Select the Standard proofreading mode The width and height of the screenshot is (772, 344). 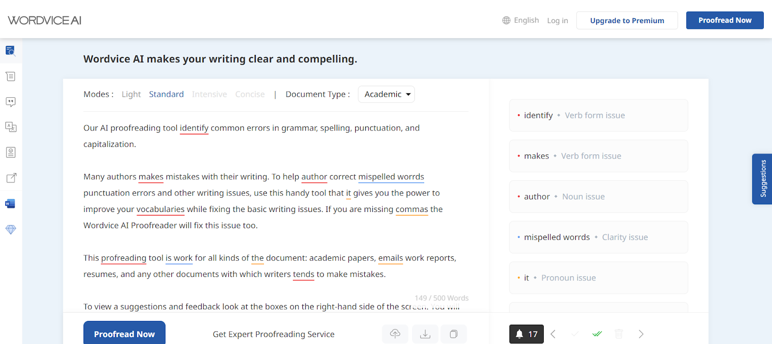(x=166, y=94)
